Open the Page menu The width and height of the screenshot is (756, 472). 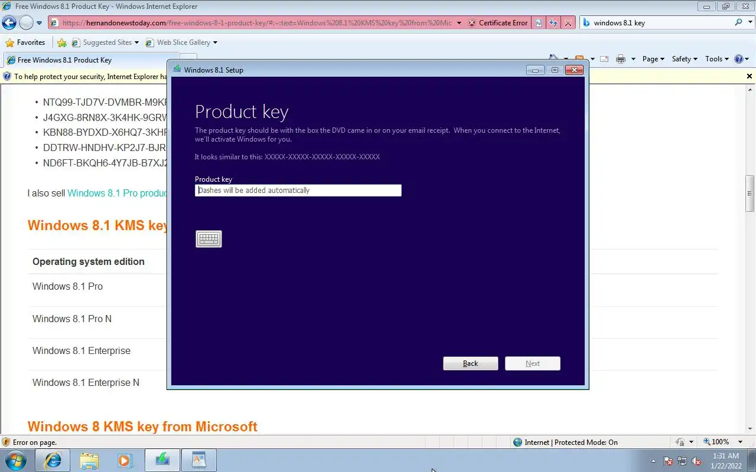653,59
